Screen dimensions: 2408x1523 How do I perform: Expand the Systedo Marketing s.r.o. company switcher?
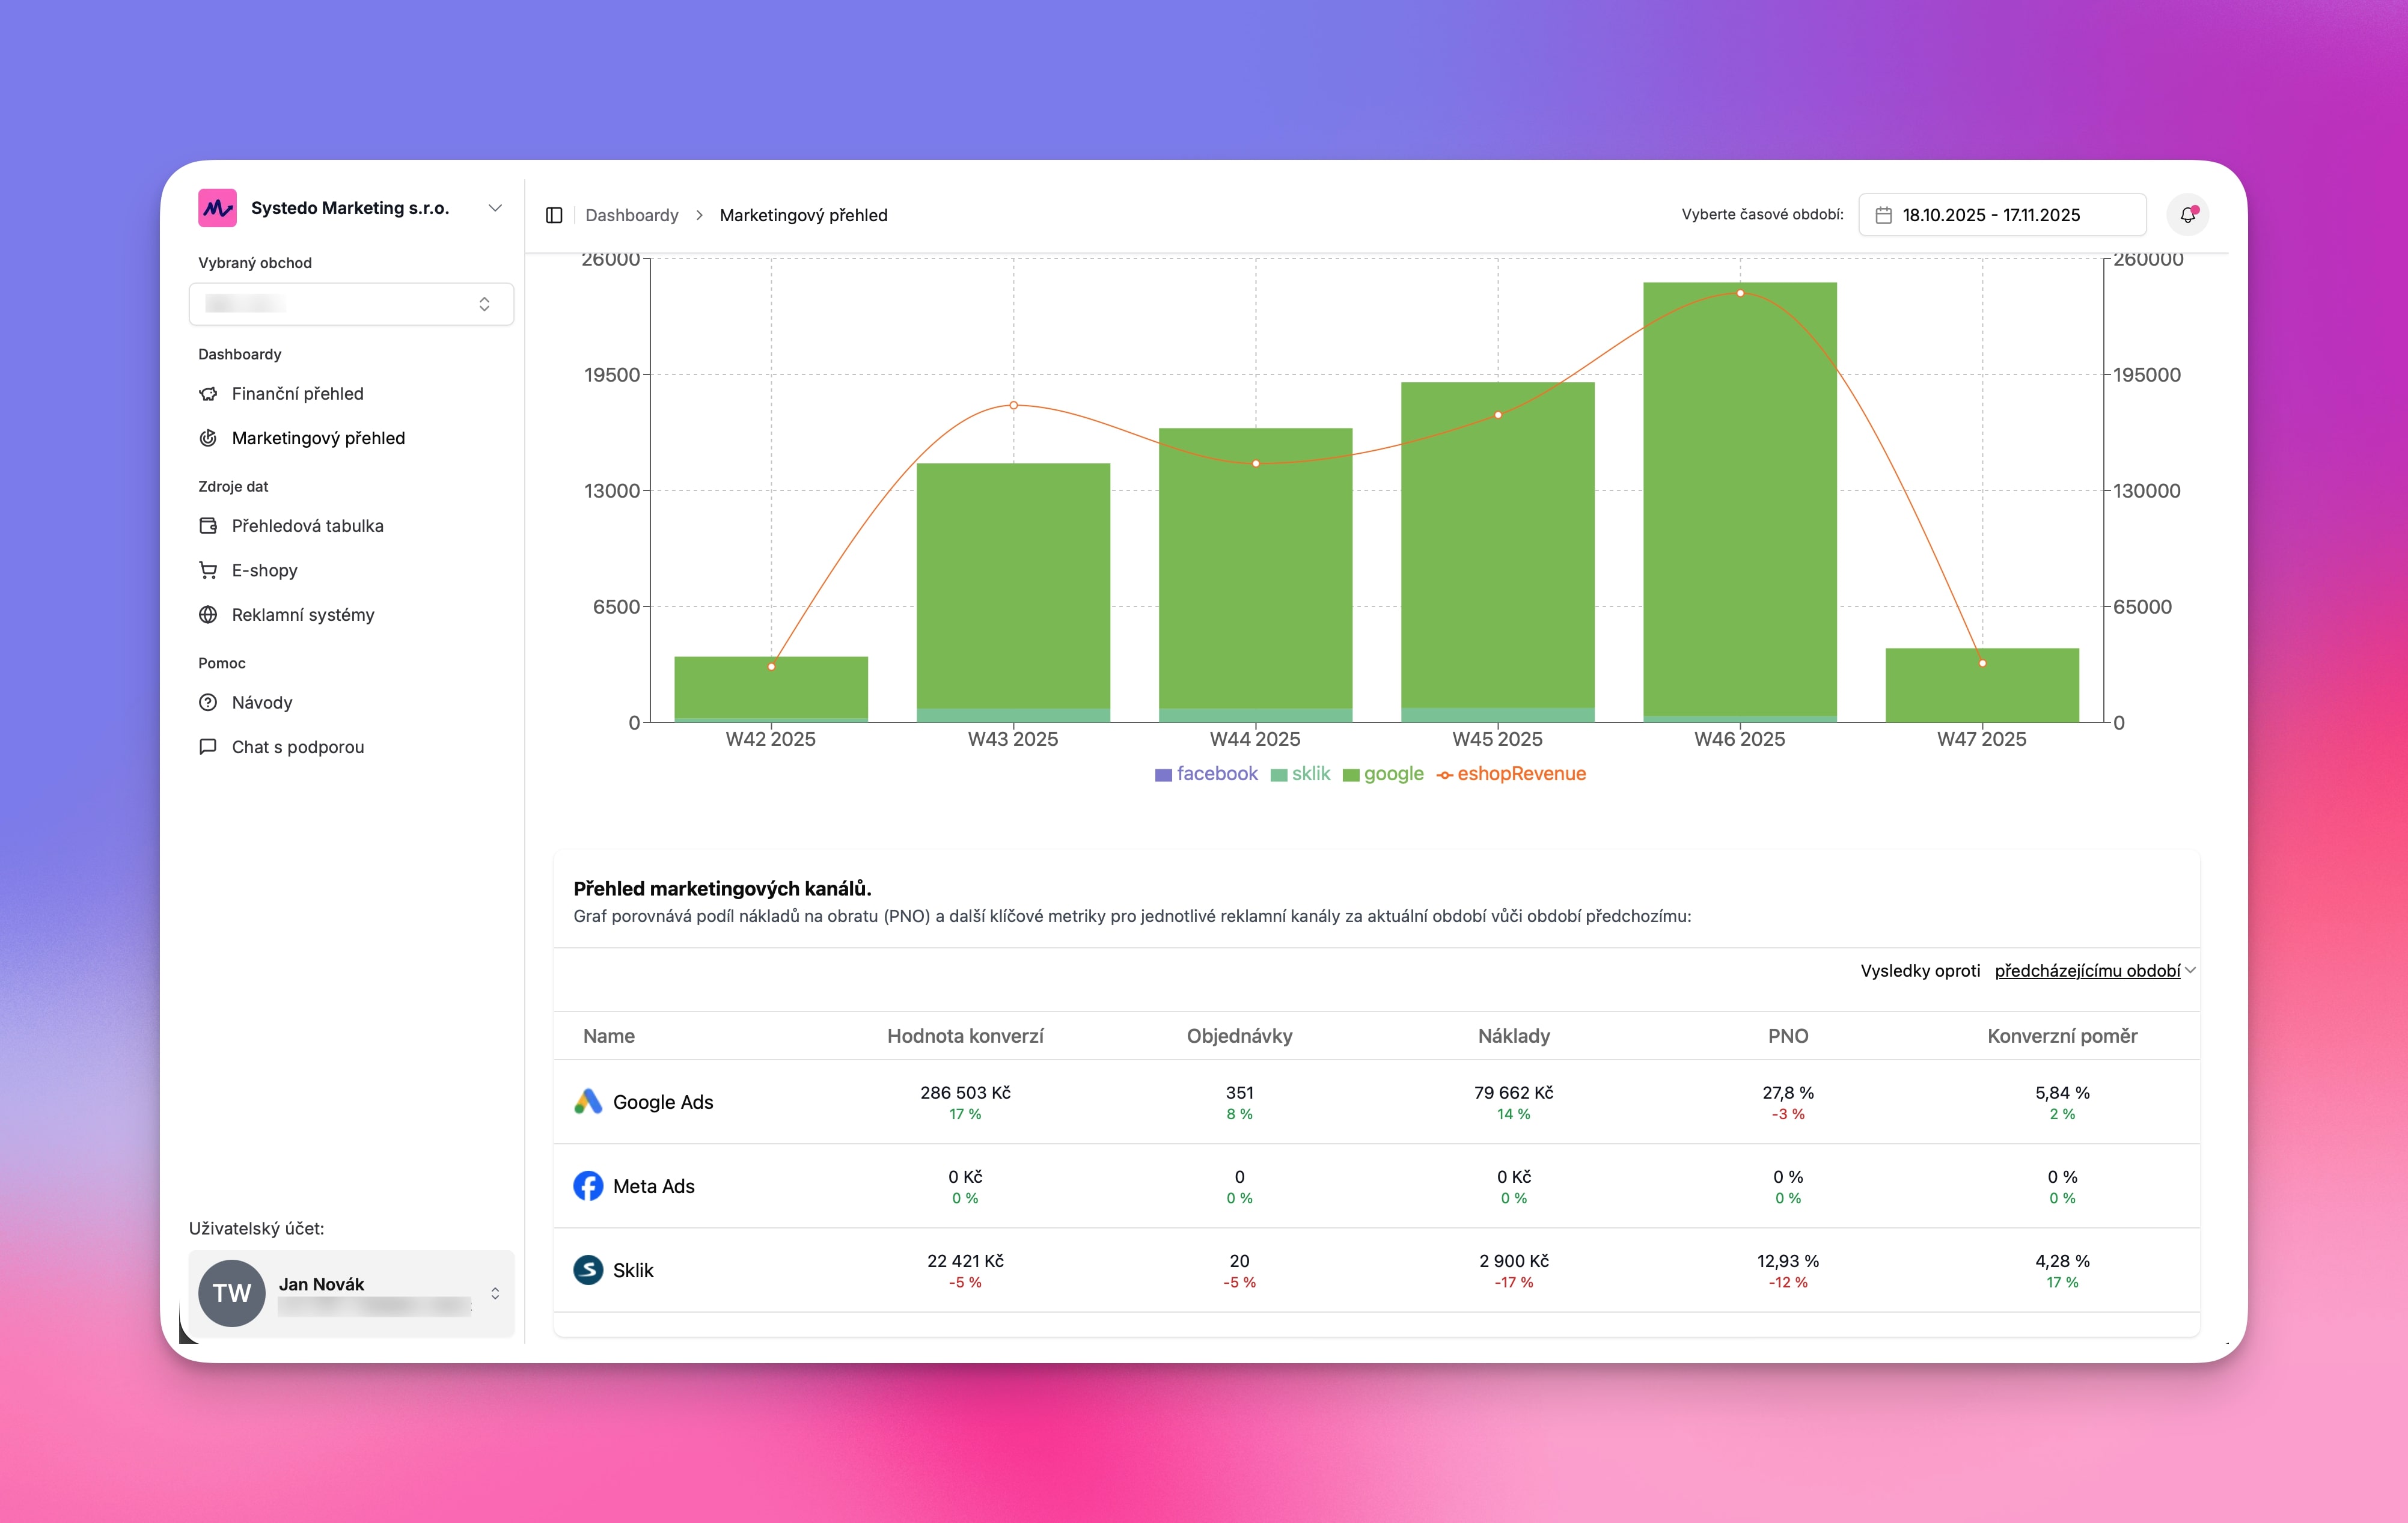494,208
